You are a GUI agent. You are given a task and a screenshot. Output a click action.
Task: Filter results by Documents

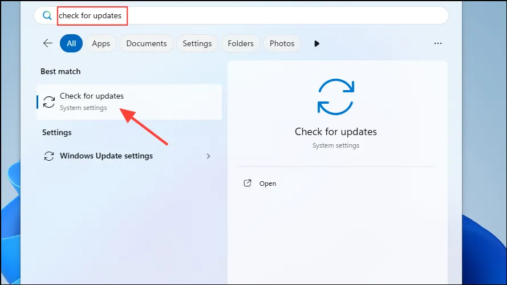(147, 43)
